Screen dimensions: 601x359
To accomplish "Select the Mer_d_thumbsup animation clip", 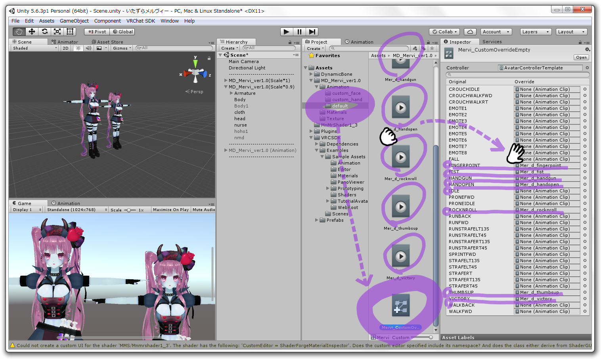I will pyautogui.click(x=401, y=207).
